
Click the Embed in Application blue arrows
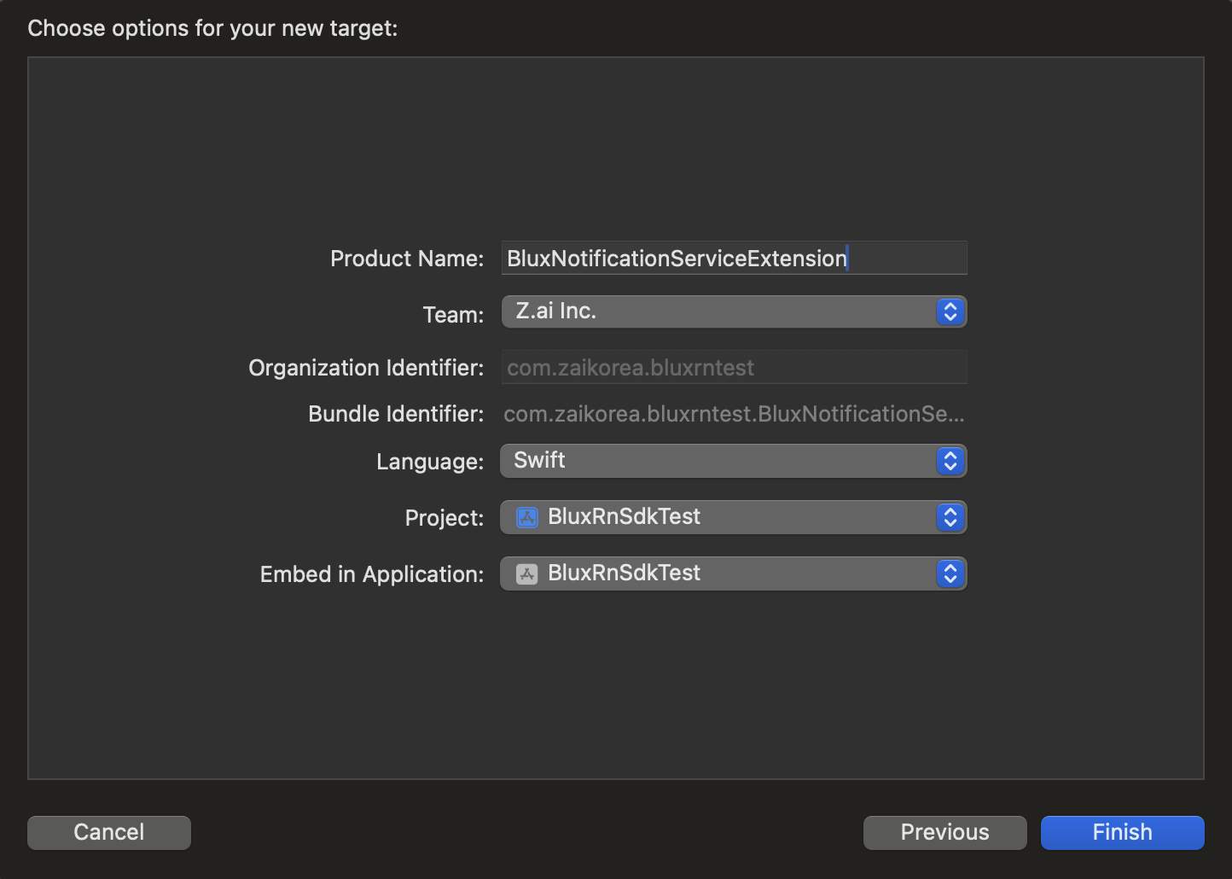[x=950, y=573]
